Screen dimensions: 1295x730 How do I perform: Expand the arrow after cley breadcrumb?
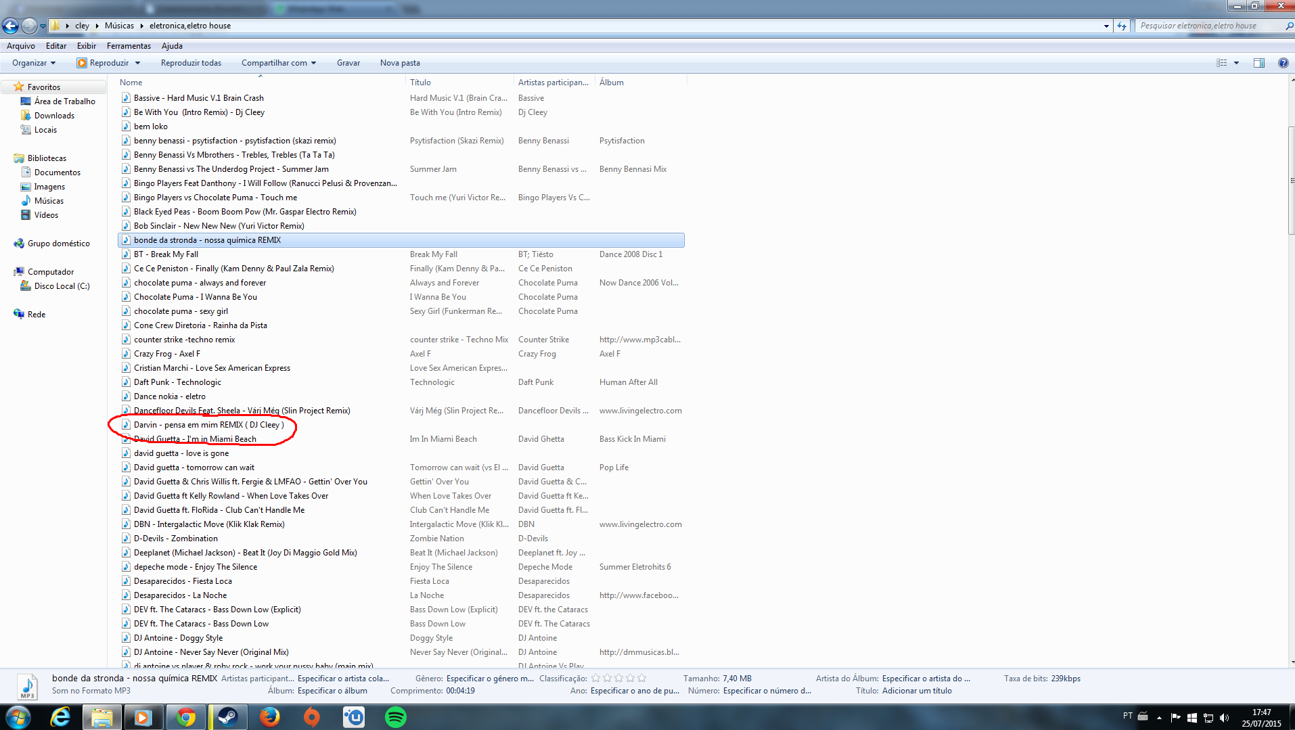coord(97,26)
